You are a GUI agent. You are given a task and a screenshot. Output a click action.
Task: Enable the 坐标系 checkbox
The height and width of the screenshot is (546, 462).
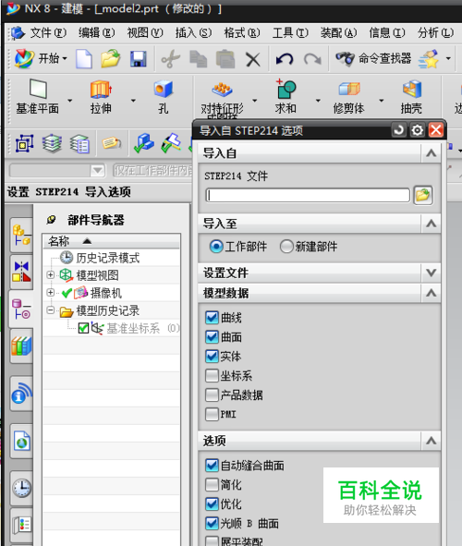[212, 375]
